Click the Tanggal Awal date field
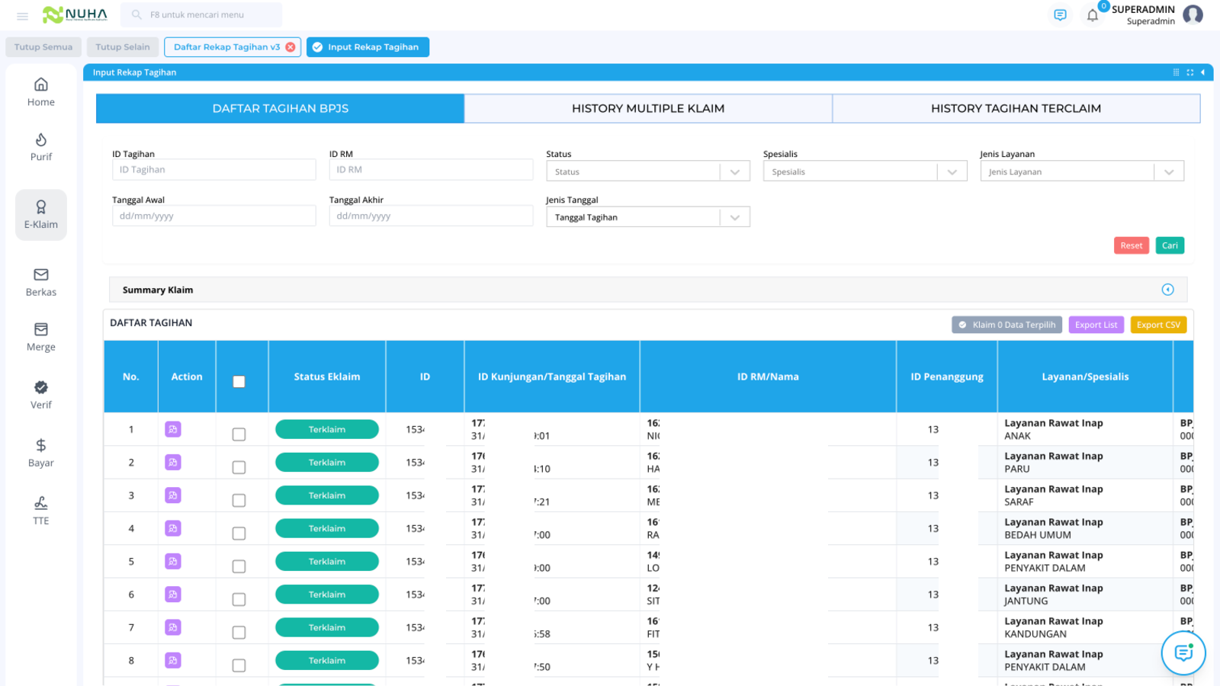 coord(214,216)
